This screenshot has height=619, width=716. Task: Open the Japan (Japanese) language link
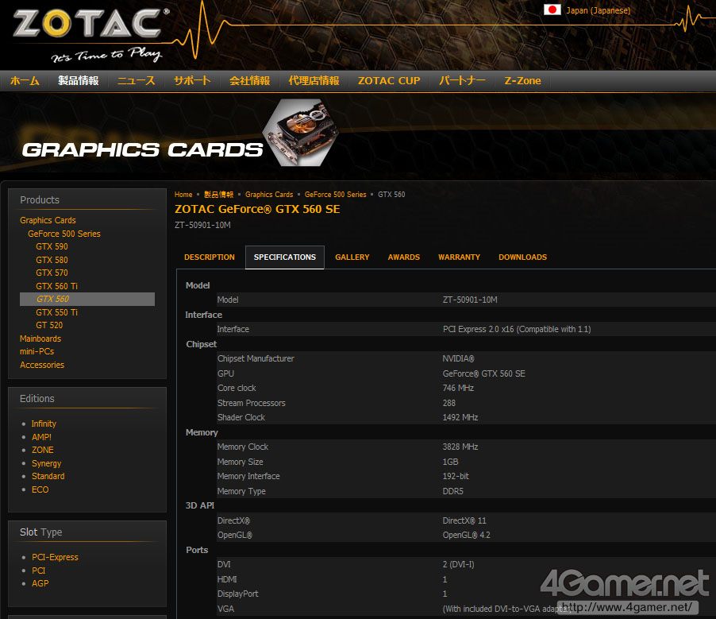pyautogui.click(x=599, y=10)
